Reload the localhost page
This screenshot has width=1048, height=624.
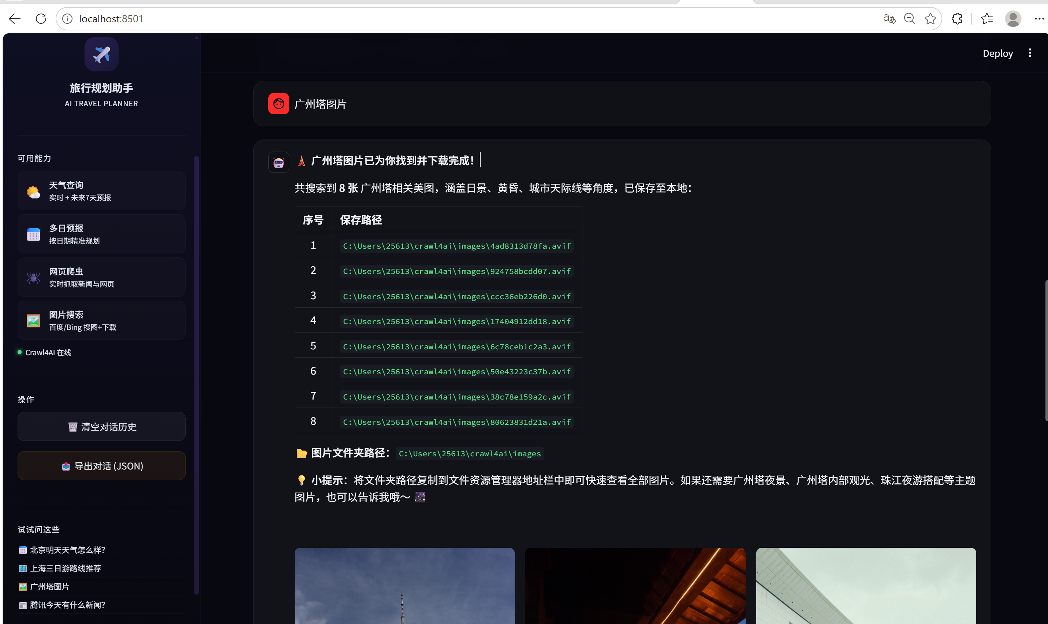[x=41, y=19]
